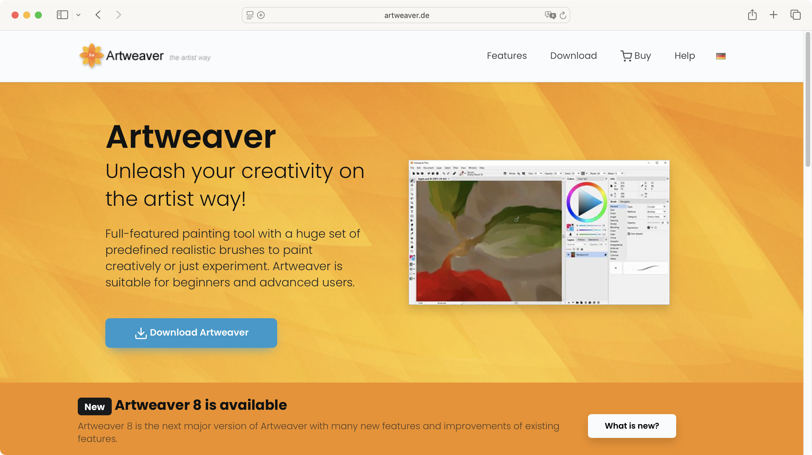The width and height of the screenshot is (812, 455).
Task: Open the Share icon in Safari toolbar
Action: (752, 15)
